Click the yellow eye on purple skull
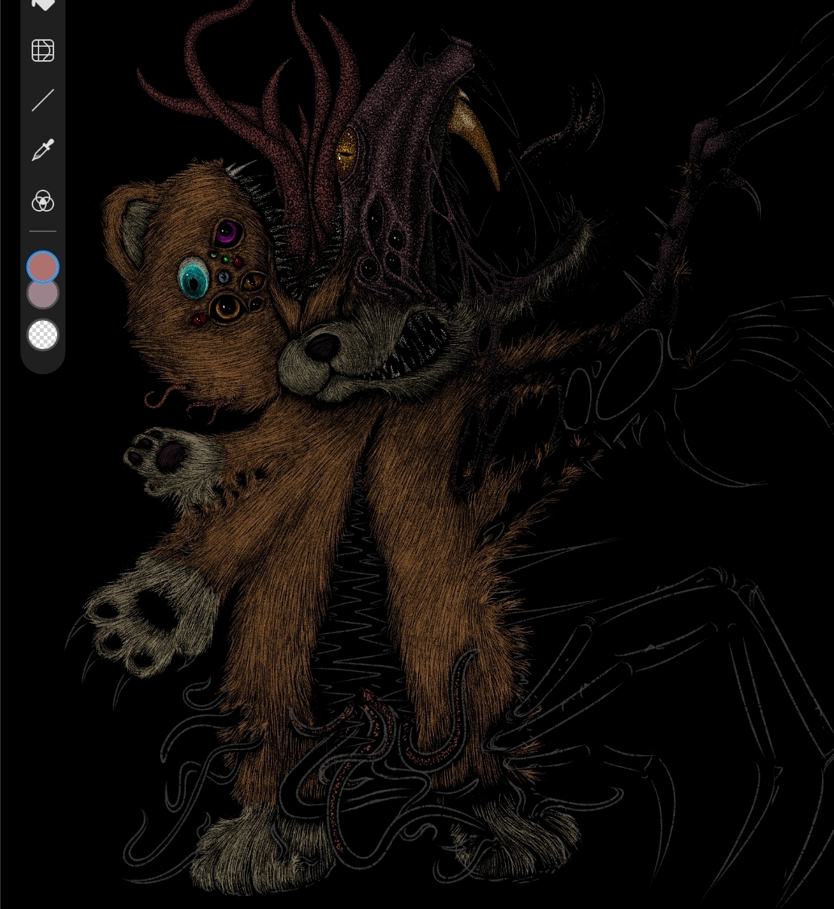Screen dimensions: 834x909 click(346, 151)
